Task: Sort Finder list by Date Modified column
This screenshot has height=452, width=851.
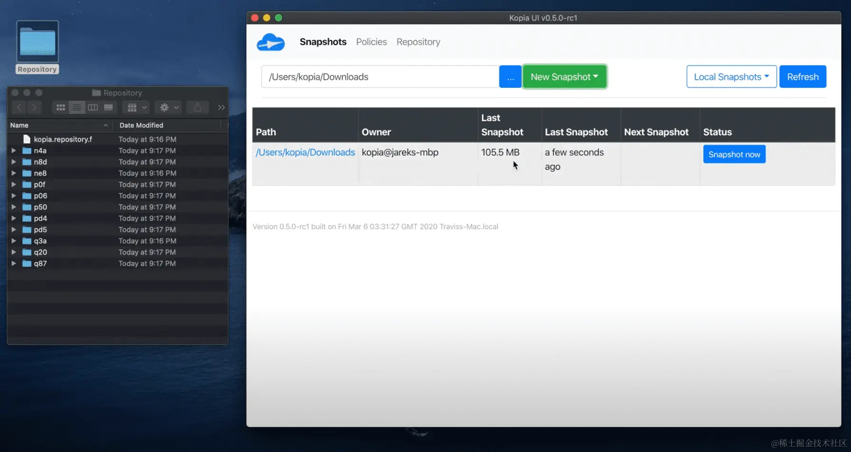Action: click(168, 125)
